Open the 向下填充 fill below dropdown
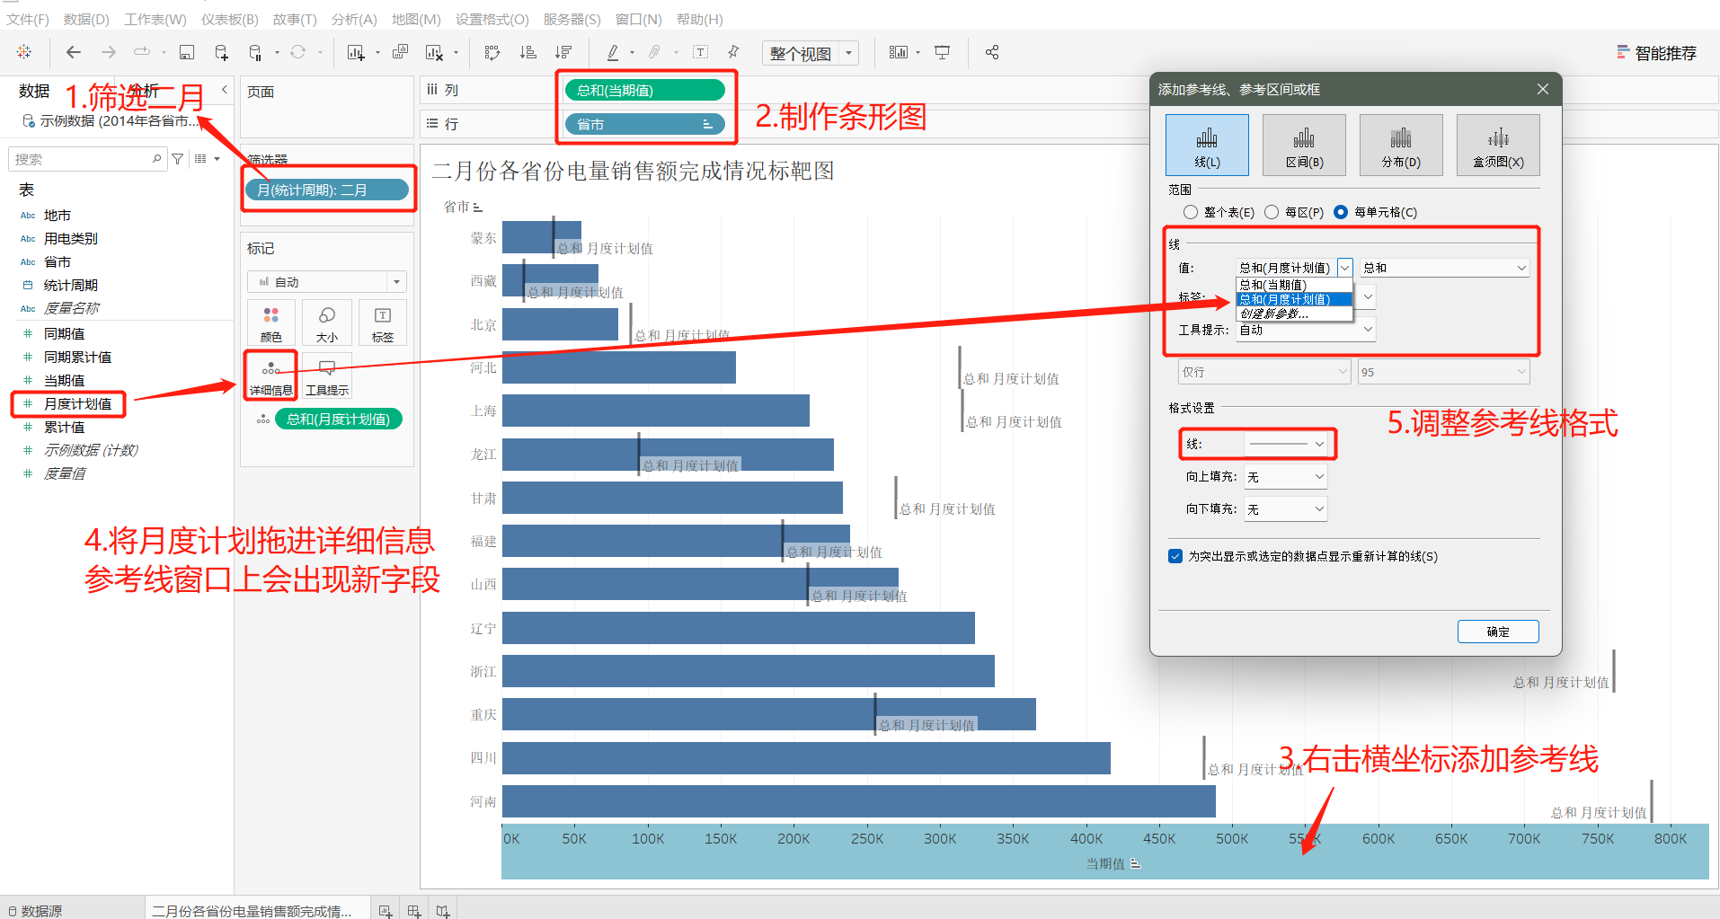 click(x=1286, y=509)
